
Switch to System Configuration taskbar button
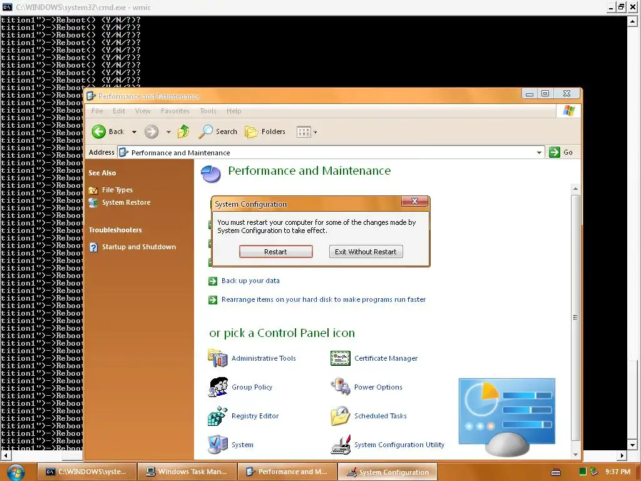coord(387,472)
